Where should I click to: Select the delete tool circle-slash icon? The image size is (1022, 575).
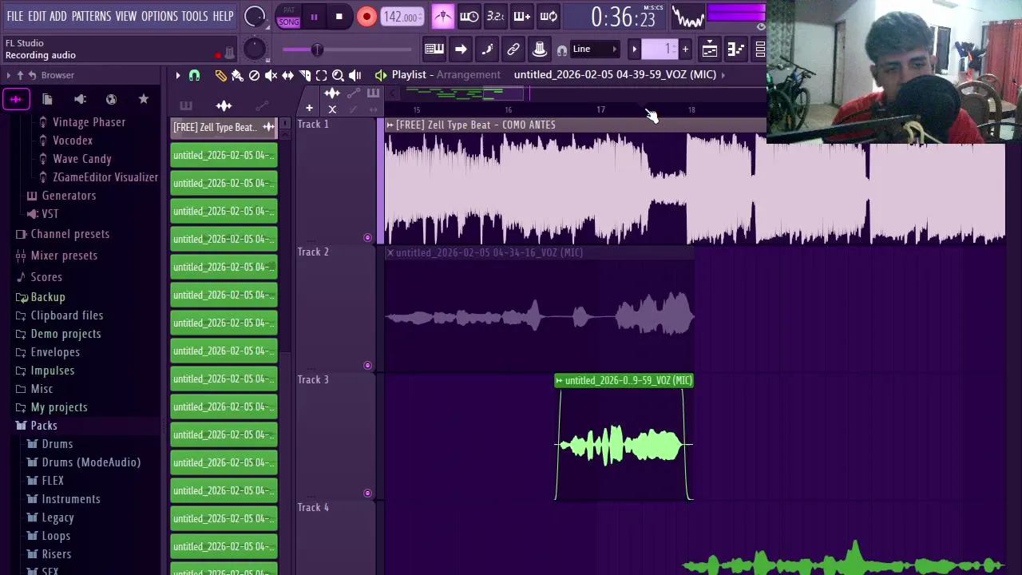[254, 75]
